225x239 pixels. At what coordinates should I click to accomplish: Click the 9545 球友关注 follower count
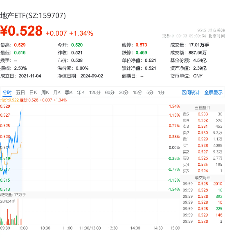point(211,30)
